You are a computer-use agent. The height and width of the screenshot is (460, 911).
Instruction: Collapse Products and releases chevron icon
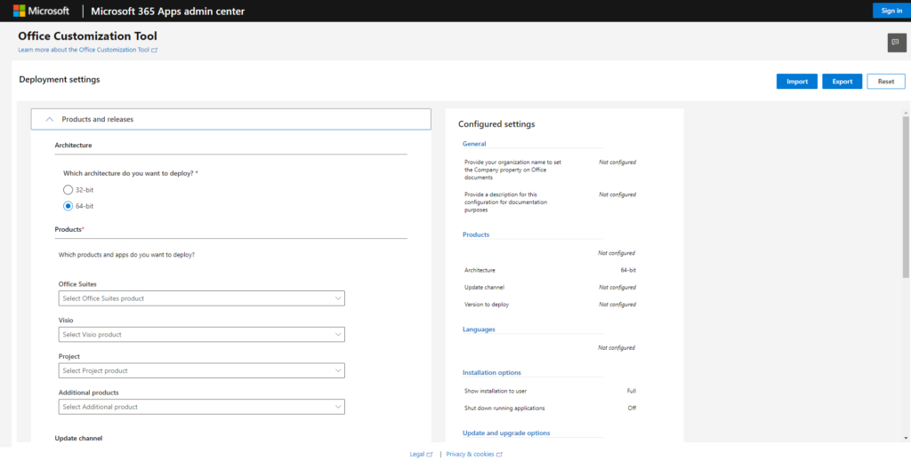point(50,119)
